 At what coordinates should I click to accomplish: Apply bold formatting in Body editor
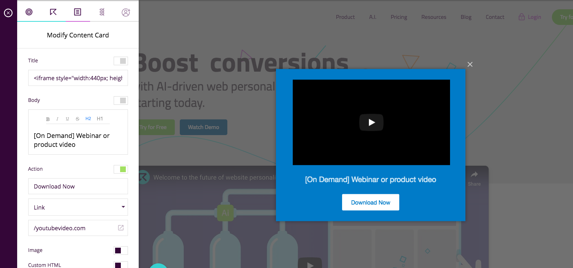tap(48, 119)
